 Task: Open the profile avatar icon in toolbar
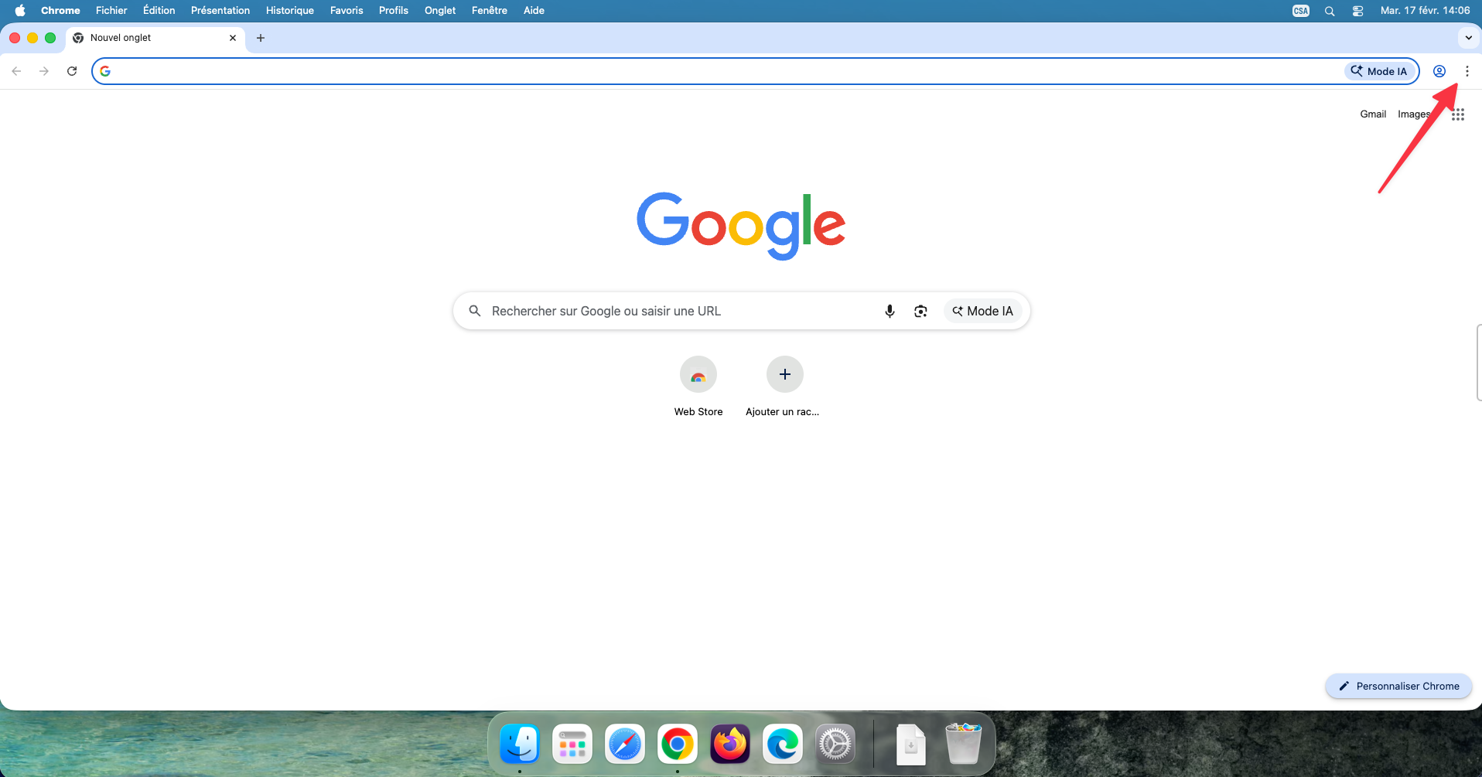tap(1439, 71)
